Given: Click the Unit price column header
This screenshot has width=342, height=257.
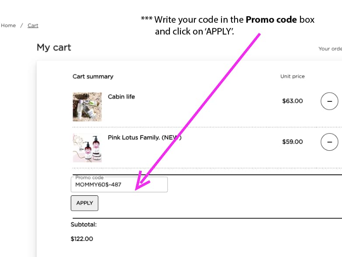Looking at the screenshot, I should coord(292,76).
